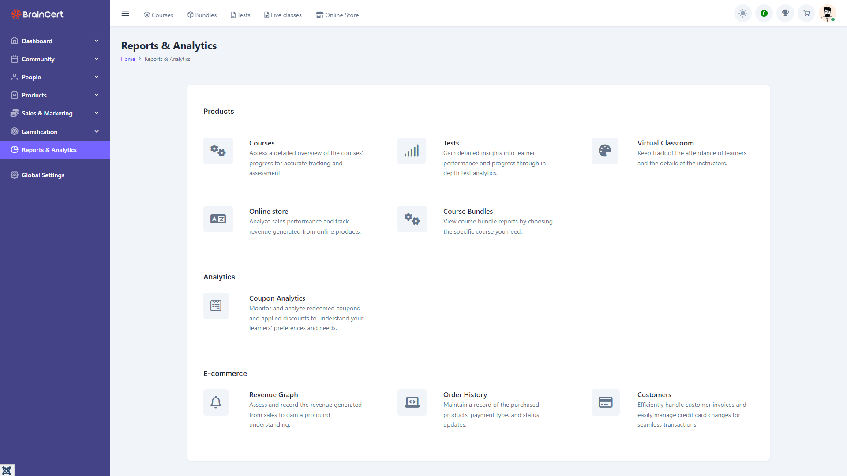This screenshot has width=847, height=476.
Task: Open the Gamification section chevron
Action: tap(97, 131)
